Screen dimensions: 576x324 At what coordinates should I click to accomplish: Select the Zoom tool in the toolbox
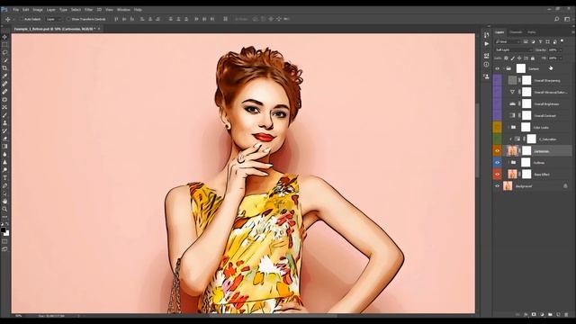click(x=4, y=209)
